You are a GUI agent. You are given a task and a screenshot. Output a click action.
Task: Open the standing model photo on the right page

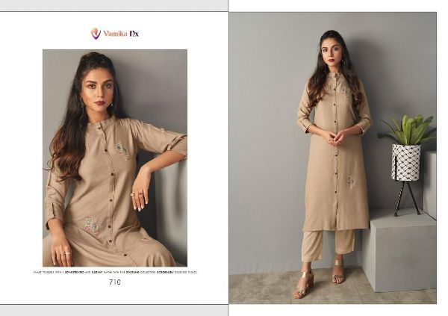point(333,158)
